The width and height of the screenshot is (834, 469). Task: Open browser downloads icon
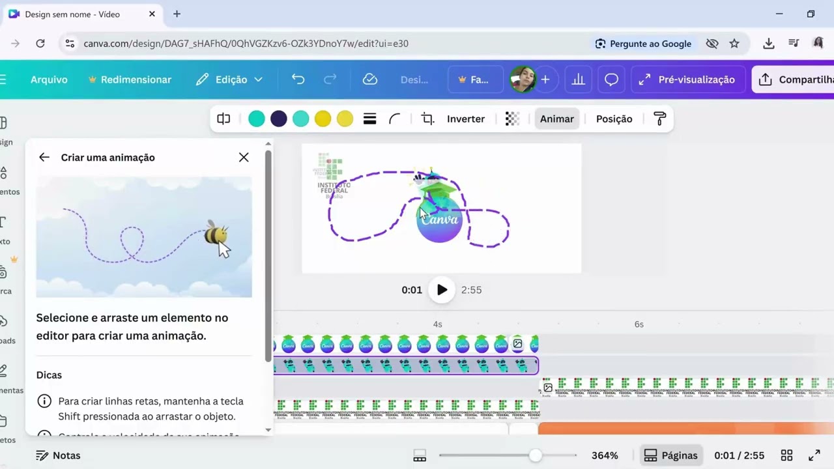[769, 44]
